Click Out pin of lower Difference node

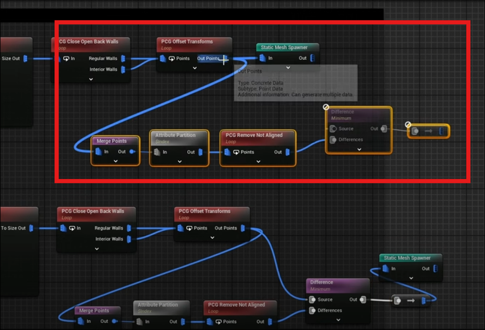(x=363, y=300)
